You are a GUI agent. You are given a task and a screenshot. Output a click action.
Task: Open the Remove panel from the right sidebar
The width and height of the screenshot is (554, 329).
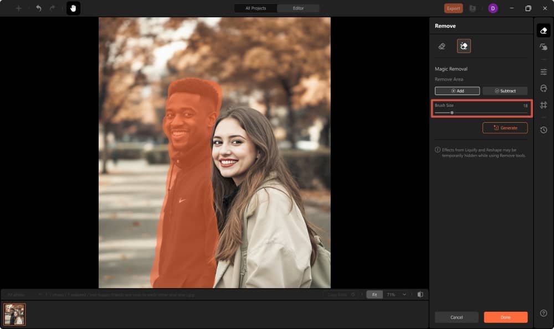click(x=544, y=31)
